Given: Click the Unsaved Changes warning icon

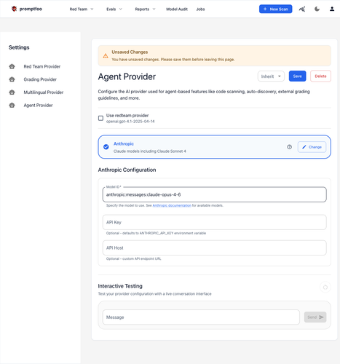Looking at the screenshot, I should coord(106,56).
